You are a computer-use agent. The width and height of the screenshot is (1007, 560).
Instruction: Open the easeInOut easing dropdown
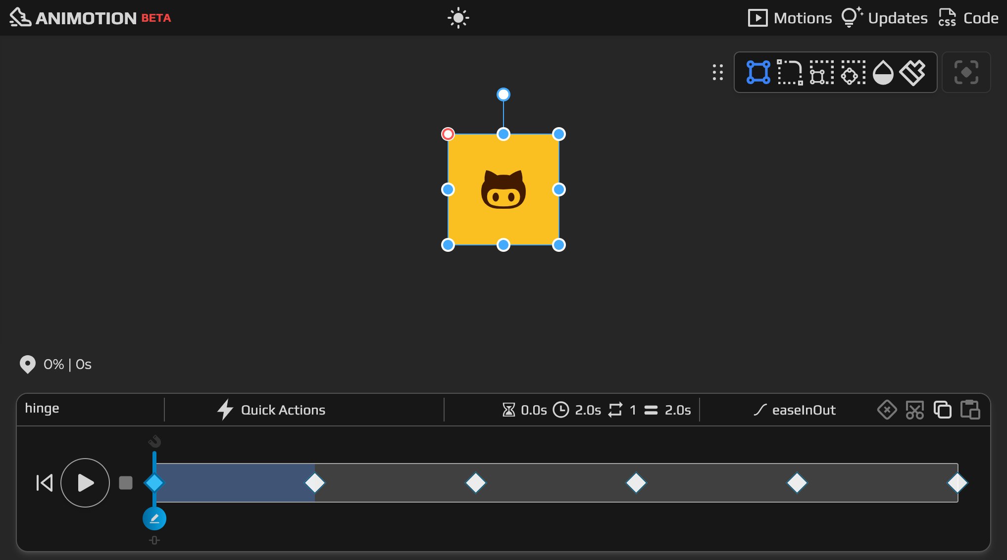[795, 410]
